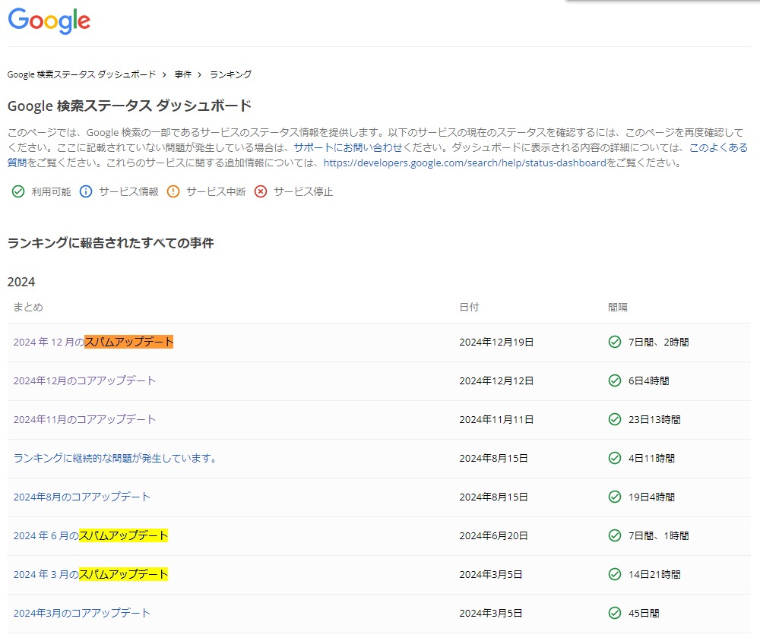
Task: Open the 2024年11月のコアアップデート incident
Action: pyautogui.click(x=84, y=419)
